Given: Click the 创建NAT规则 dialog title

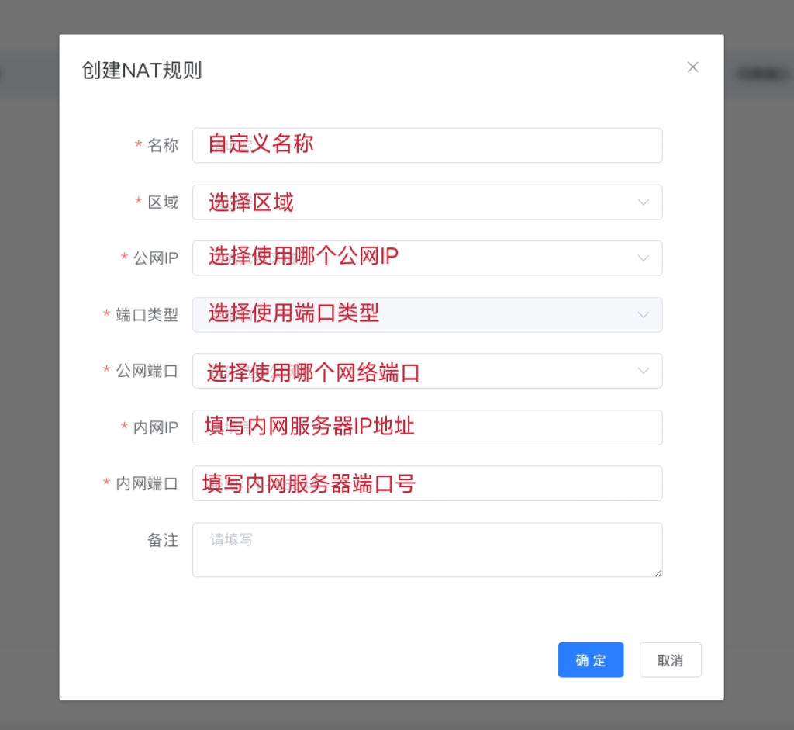Looking at the screenshot, I should pos(142,71).
